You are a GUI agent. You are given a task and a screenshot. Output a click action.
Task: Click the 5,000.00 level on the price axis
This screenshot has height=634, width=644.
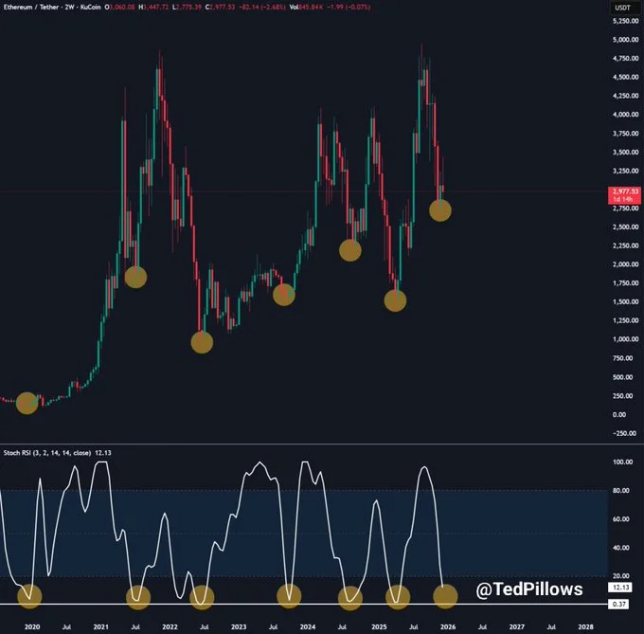coord(625,40)
